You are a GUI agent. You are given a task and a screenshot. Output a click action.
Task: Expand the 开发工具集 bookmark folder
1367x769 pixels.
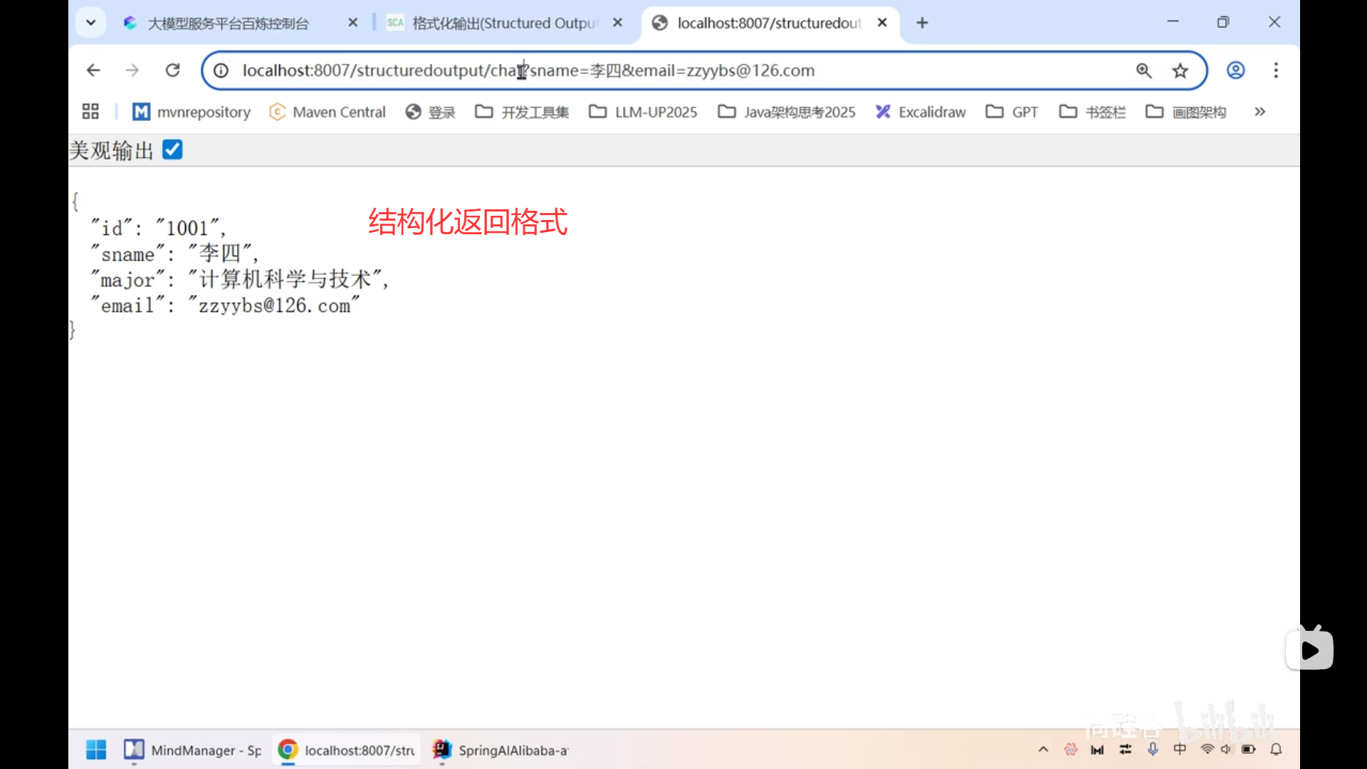[522, 112]
